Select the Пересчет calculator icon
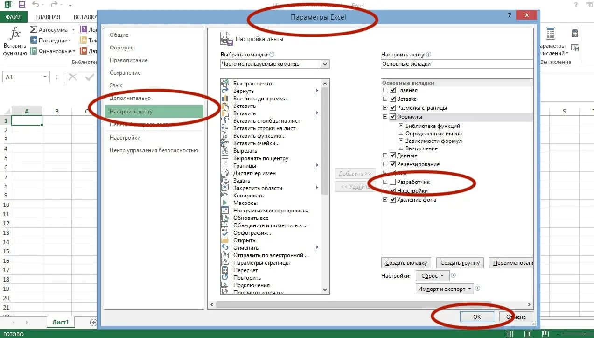This screenshot has width=594, height=338. 225,270
